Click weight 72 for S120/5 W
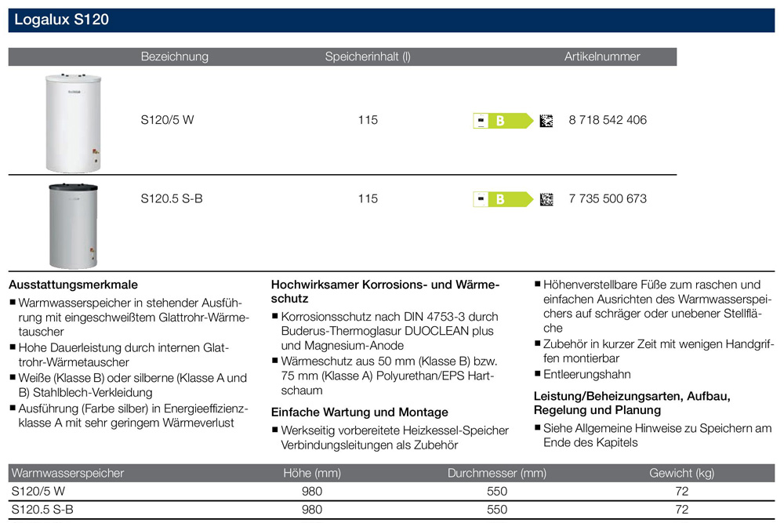The height and width of the screenshot is (523, 784). click(x=682, y=492)
